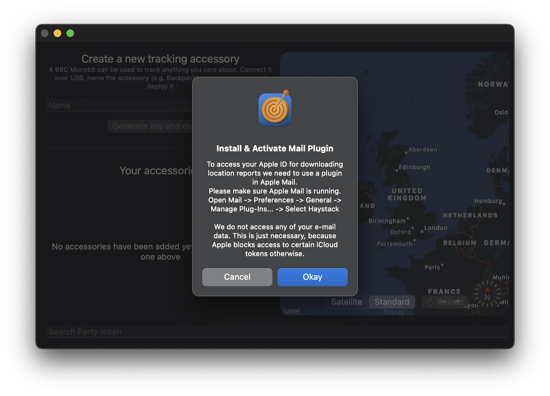
Task: Confirm the dialog with Okay button
Action: [312, 277]
